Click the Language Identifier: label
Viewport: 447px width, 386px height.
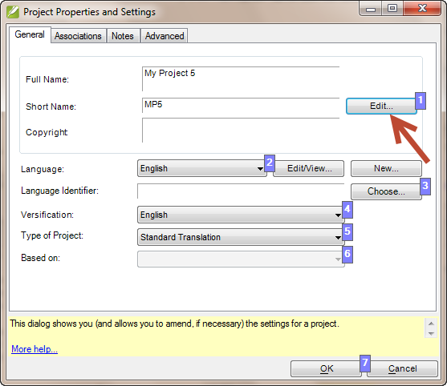tap(60, 191)
